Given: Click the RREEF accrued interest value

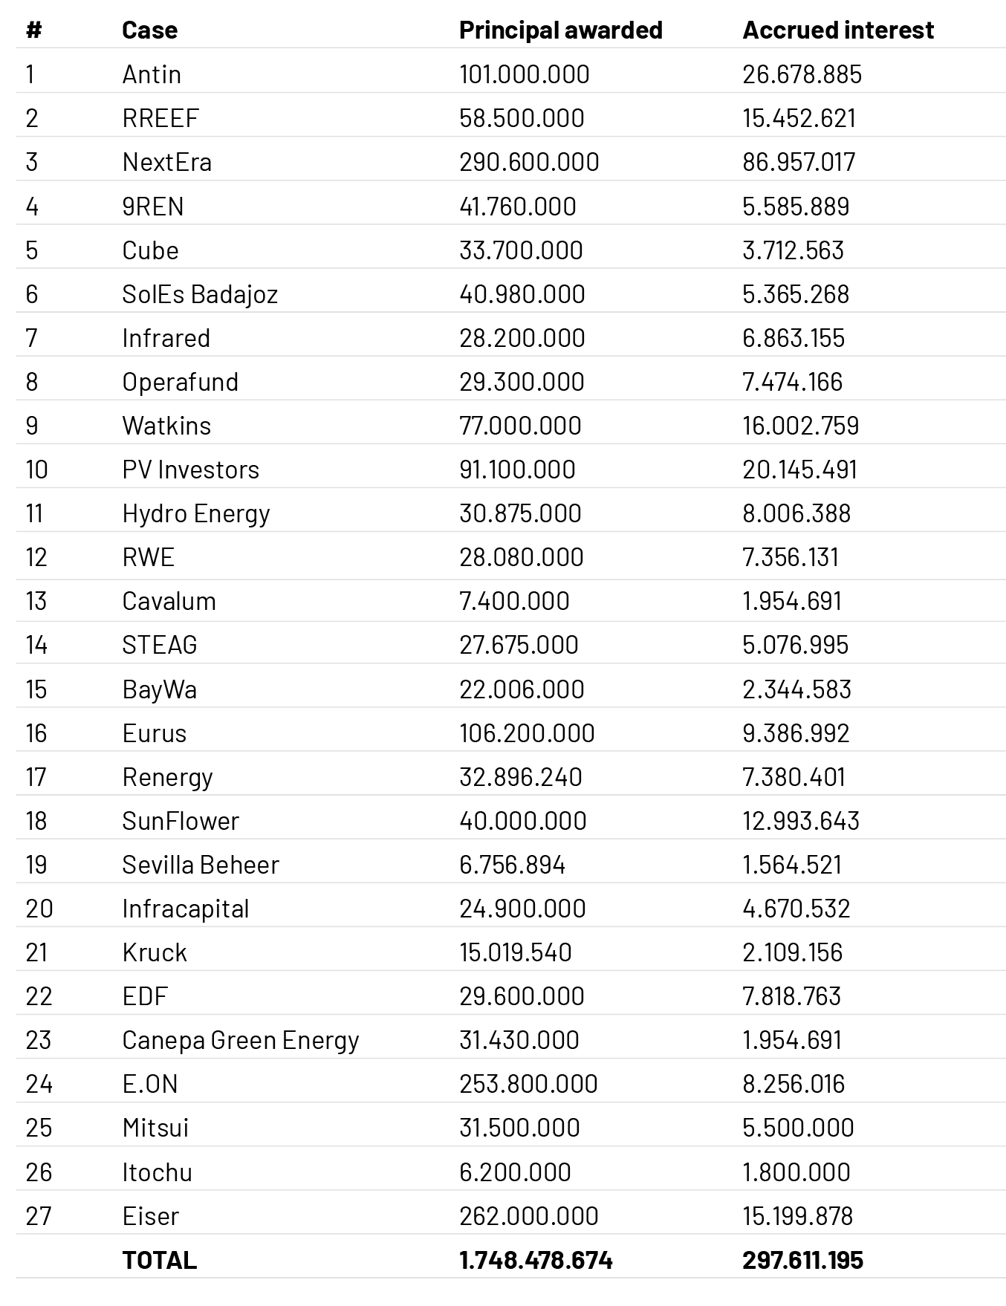Looking at the screenshot, I should pos(799,118).
